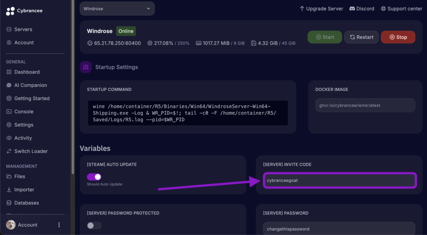Viewport: 427px width, 235px height.
Task: Visit the Support center link
Action: pyautogui.click(x=402, y=9)
